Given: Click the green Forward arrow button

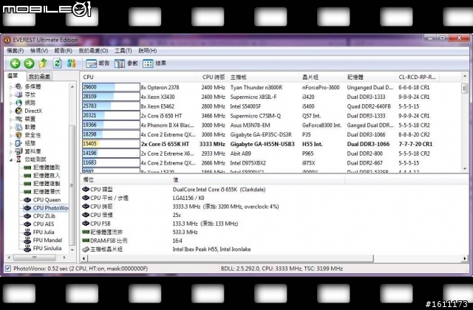Looking at the screenshot, I should pos(30,63).
